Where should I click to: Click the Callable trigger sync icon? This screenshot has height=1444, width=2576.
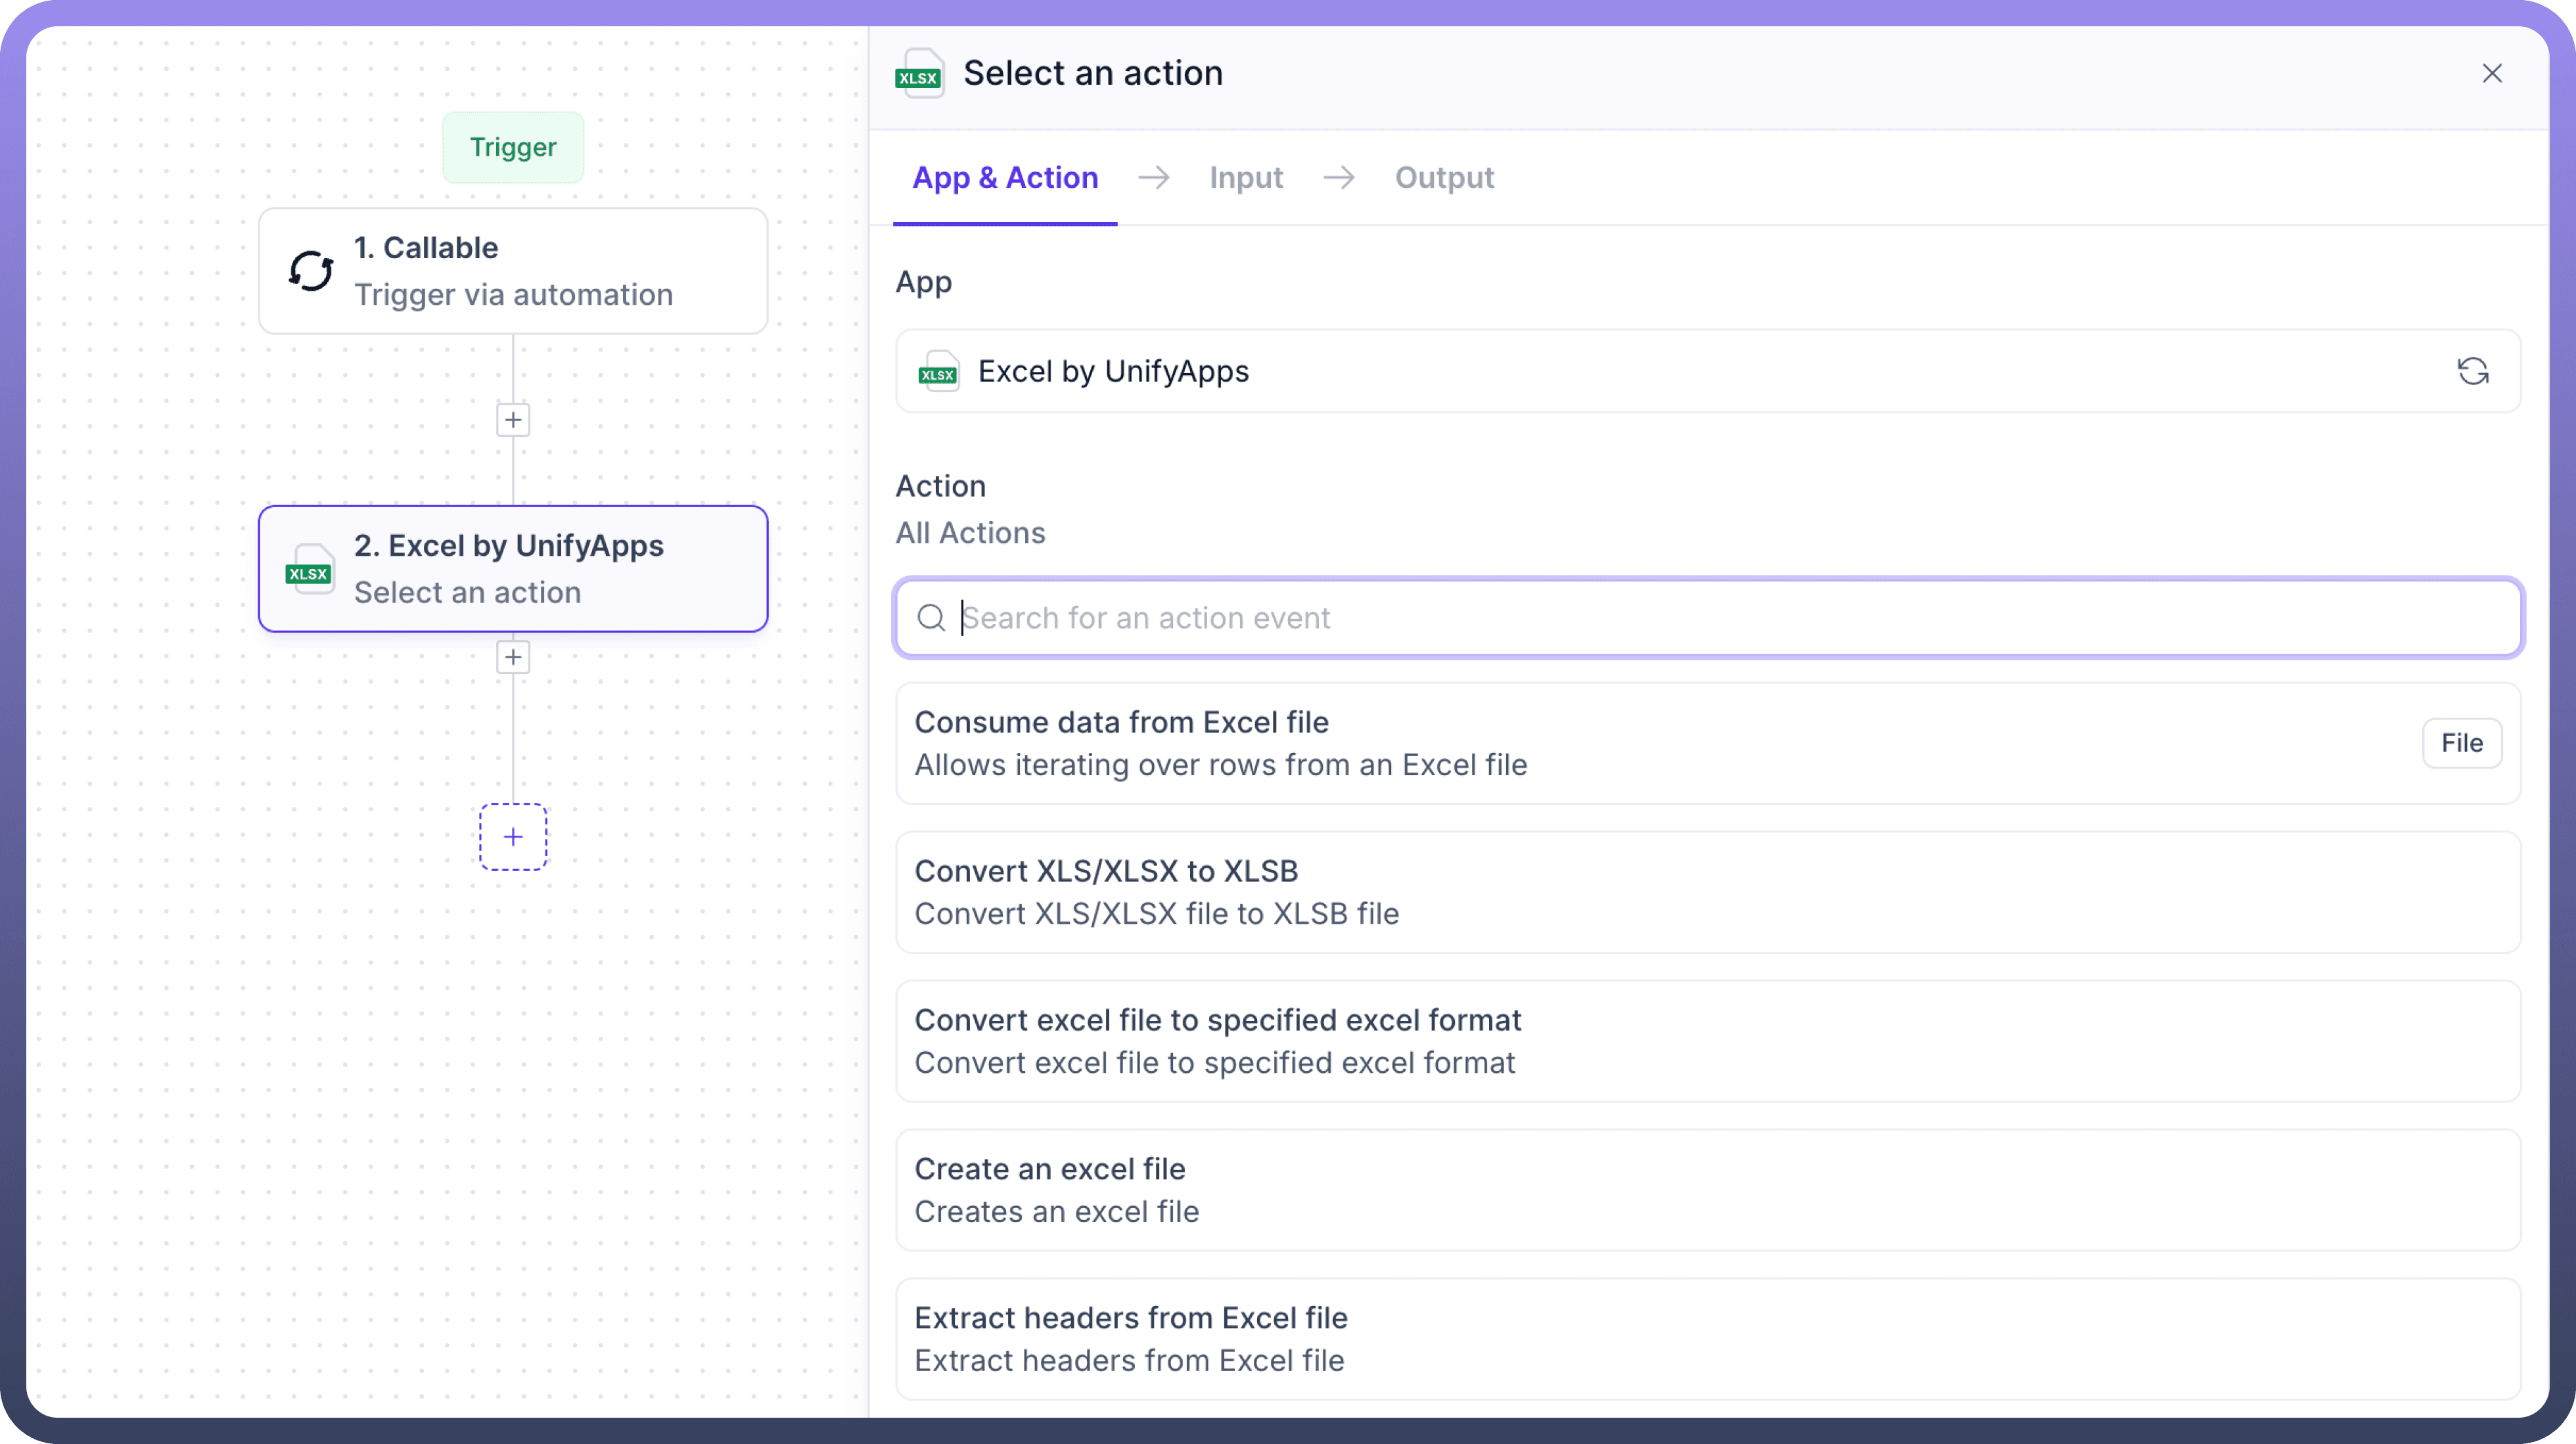point(311,271)
